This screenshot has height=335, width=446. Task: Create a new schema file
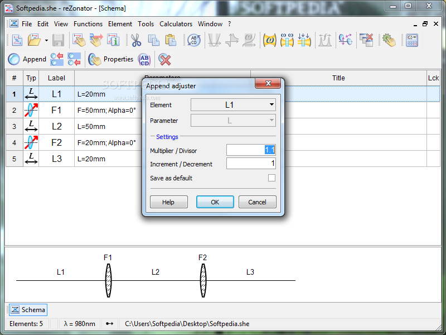coord(17,40)
